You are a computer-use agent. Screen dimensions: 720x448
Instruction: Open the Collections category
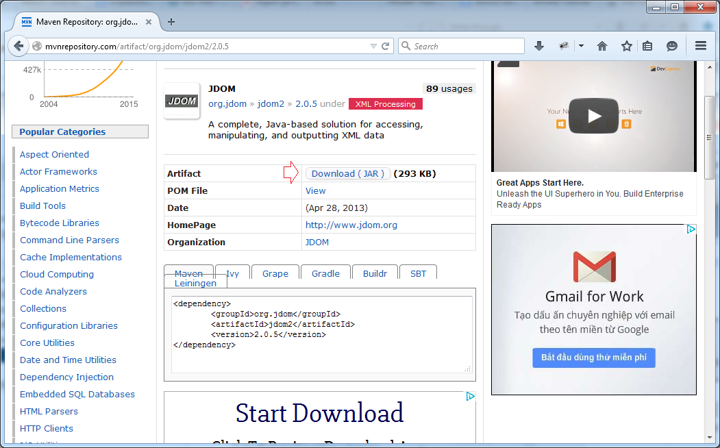[43, 308]
